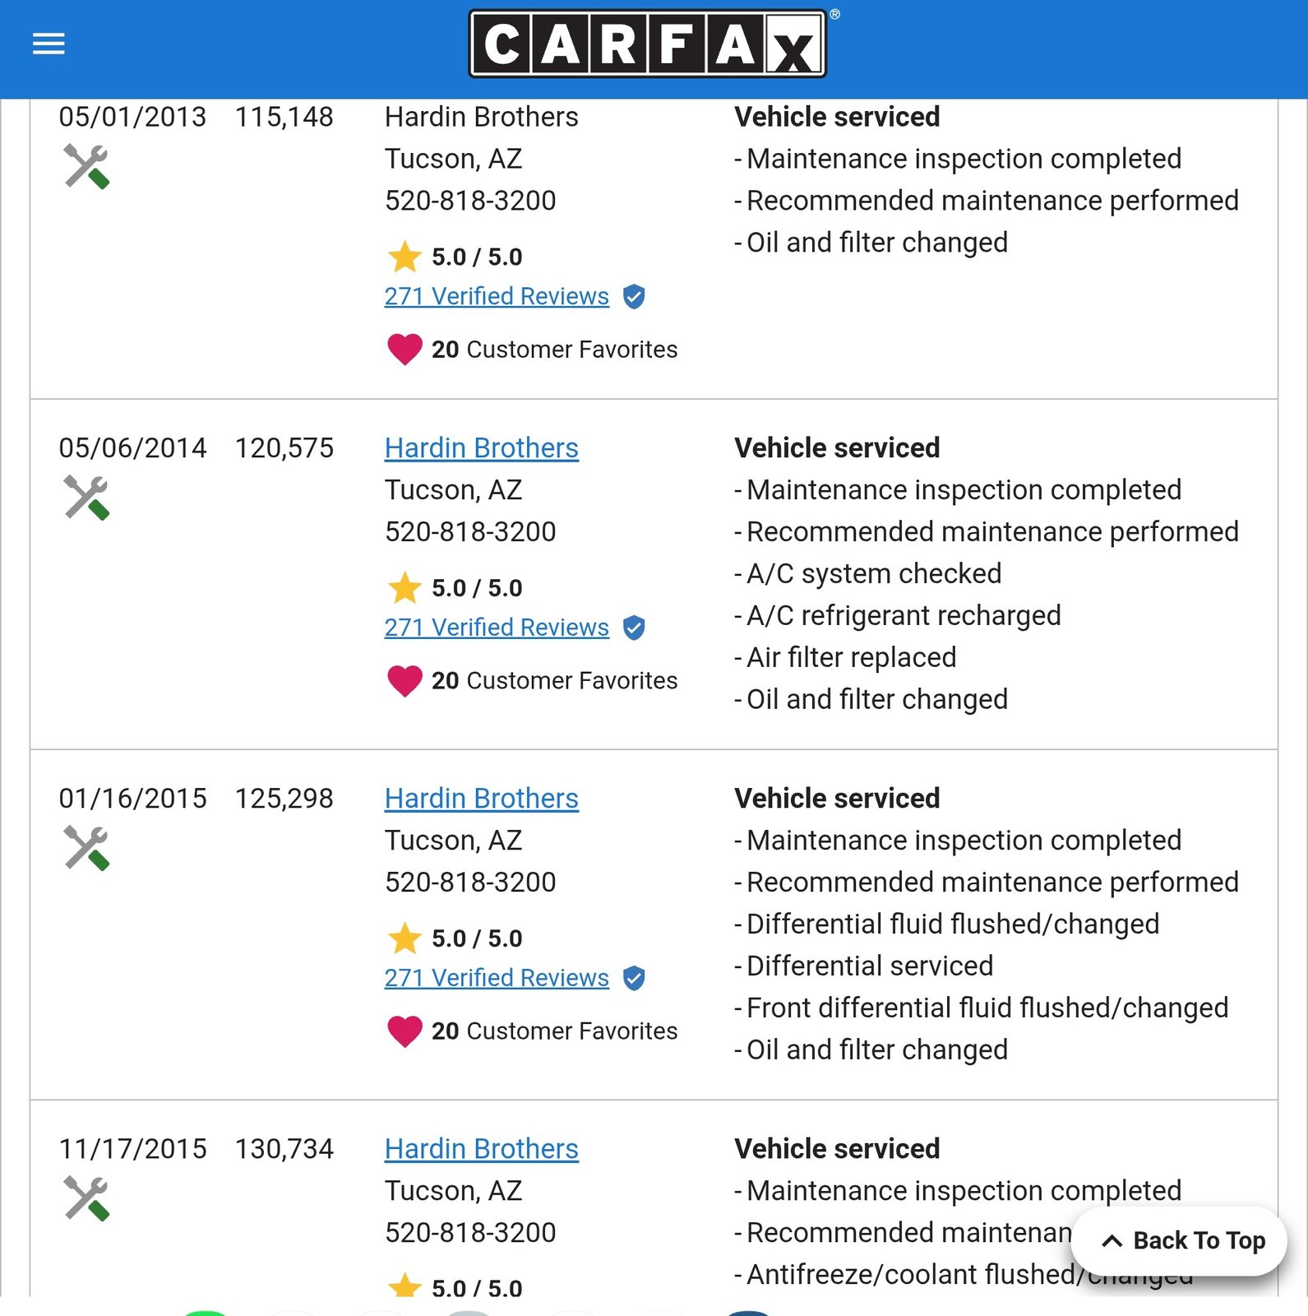This screenshot has width=1308, height=1316.
Task: Click the service wrench icon for 11/17/2015
Action: [86, 1199]
